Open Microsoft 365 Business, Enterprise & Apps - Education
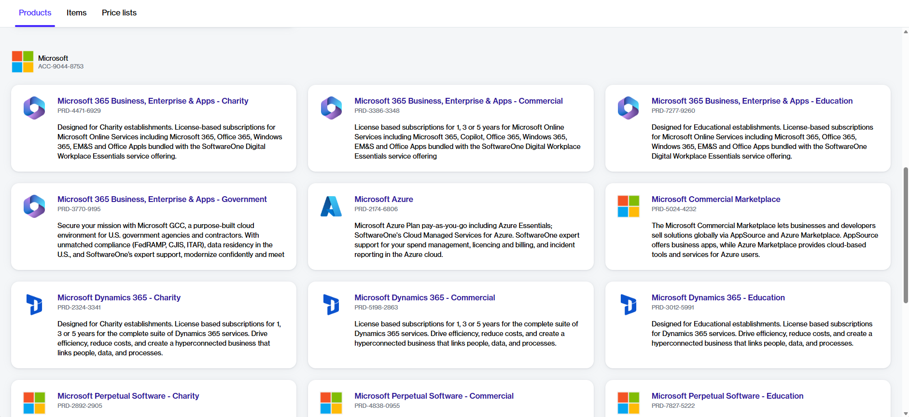The image size is (909, 417). (752, 101)
